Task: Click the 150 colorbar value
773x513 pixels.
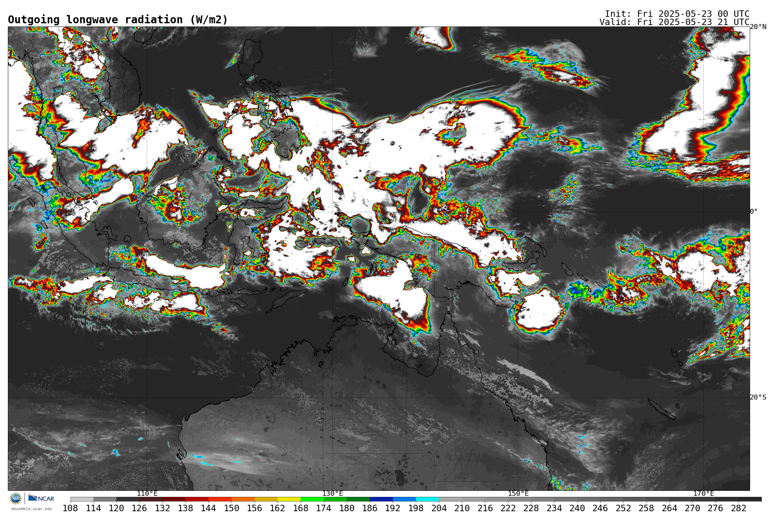Action: click(232, 508)
